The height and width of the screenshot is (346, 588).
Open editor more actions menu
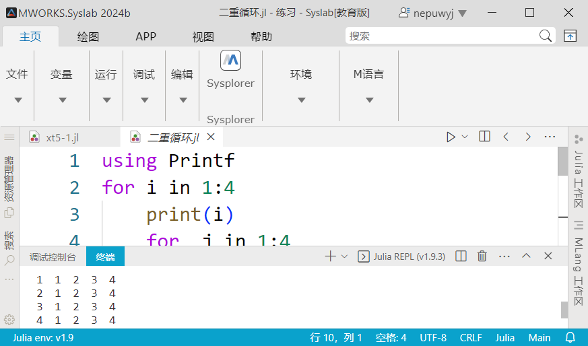click(550, 137)
